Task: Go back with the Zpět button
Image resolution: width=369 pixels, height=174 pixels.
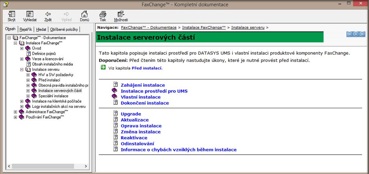Action: (x=48, y=16)
